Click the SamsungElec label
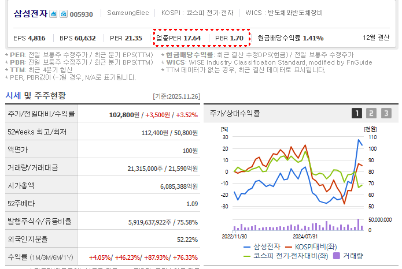The width and height of the screenshot is (402, 269). point(128,13)
